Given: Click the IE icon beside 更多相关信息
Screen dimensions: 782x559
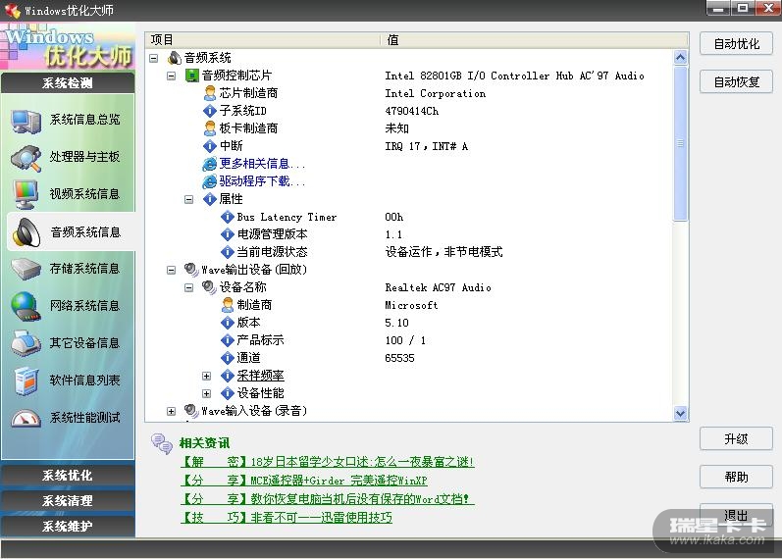Looking at the screenshot, I should click(209, 164).
